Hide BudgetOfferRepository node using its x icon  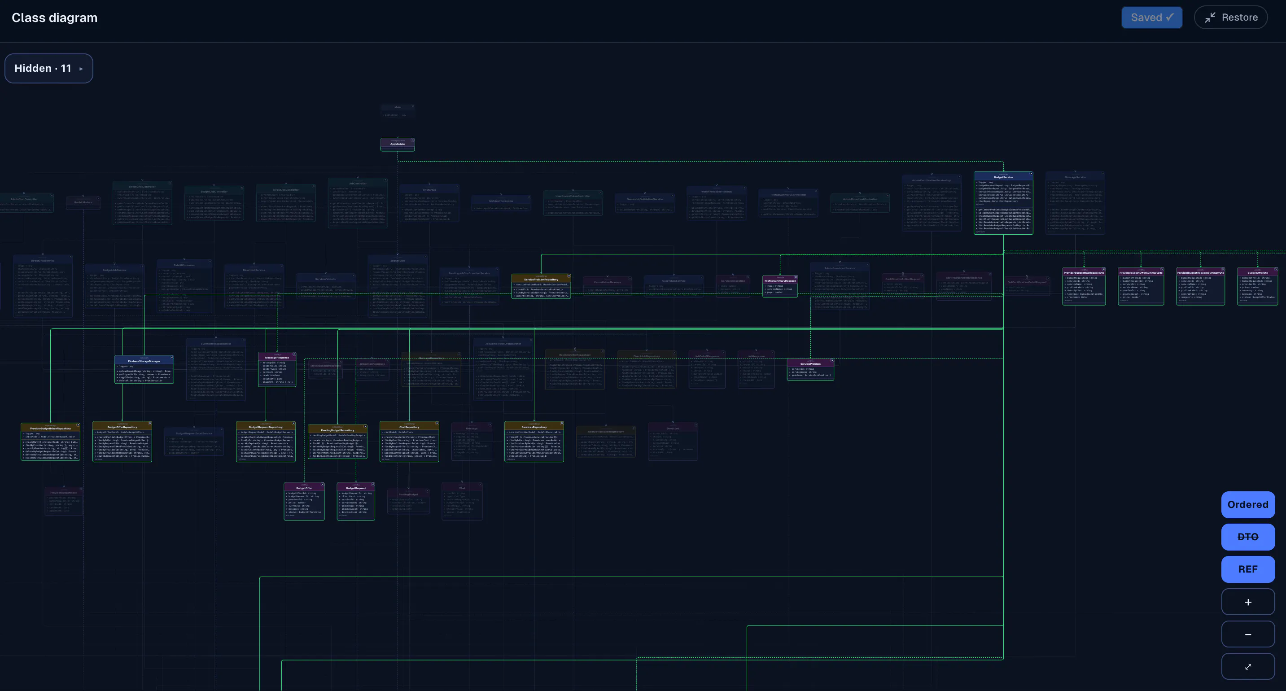click(150, 424)
